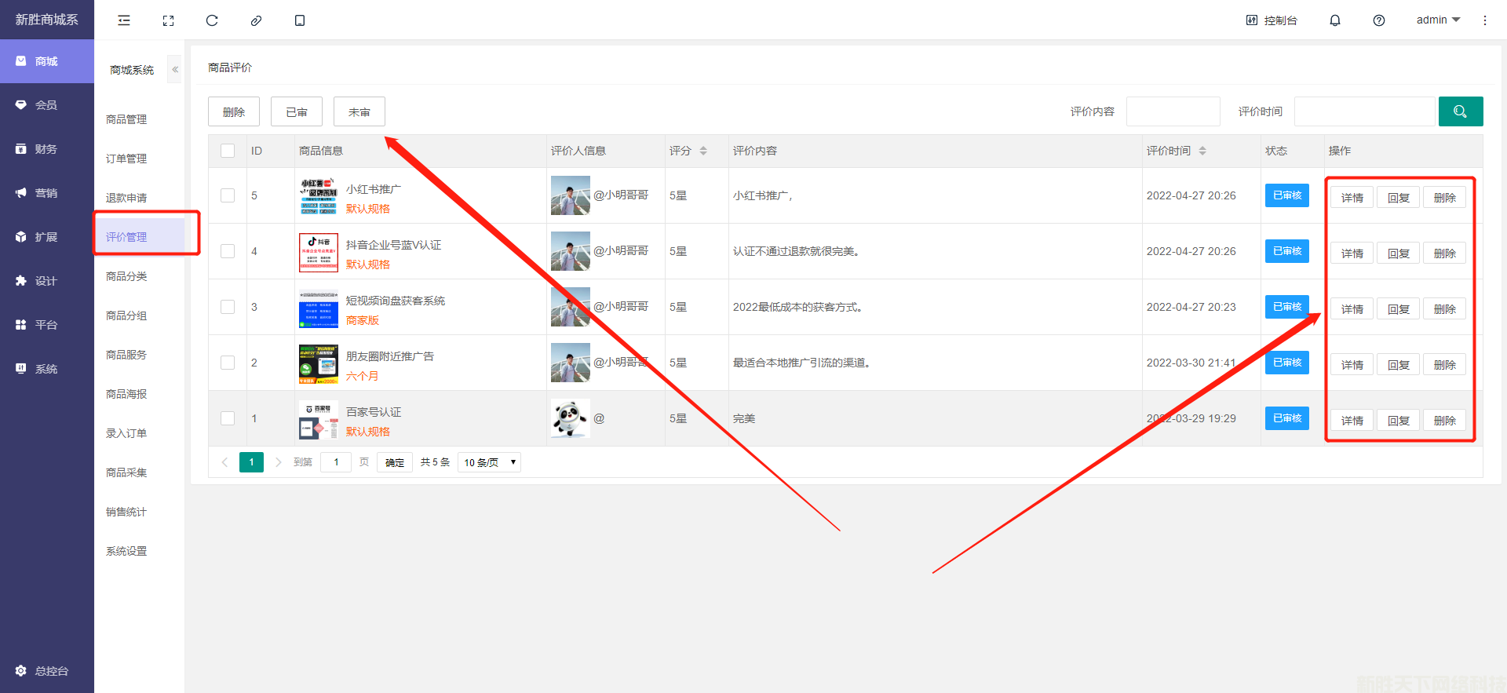Open the link icon in toolbar

click(256, 20)
